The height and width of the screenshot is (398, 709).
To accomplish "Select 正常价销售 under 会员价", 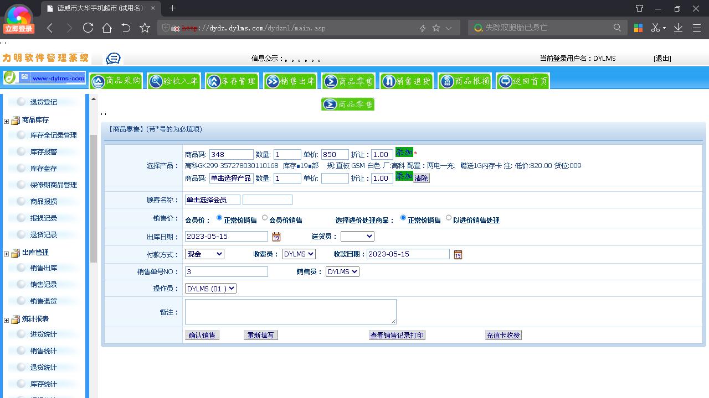I will coord(220,218).
